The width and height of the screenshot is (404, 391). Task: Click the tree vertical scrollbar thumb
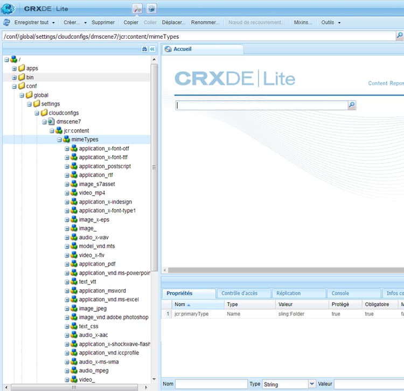154,167
